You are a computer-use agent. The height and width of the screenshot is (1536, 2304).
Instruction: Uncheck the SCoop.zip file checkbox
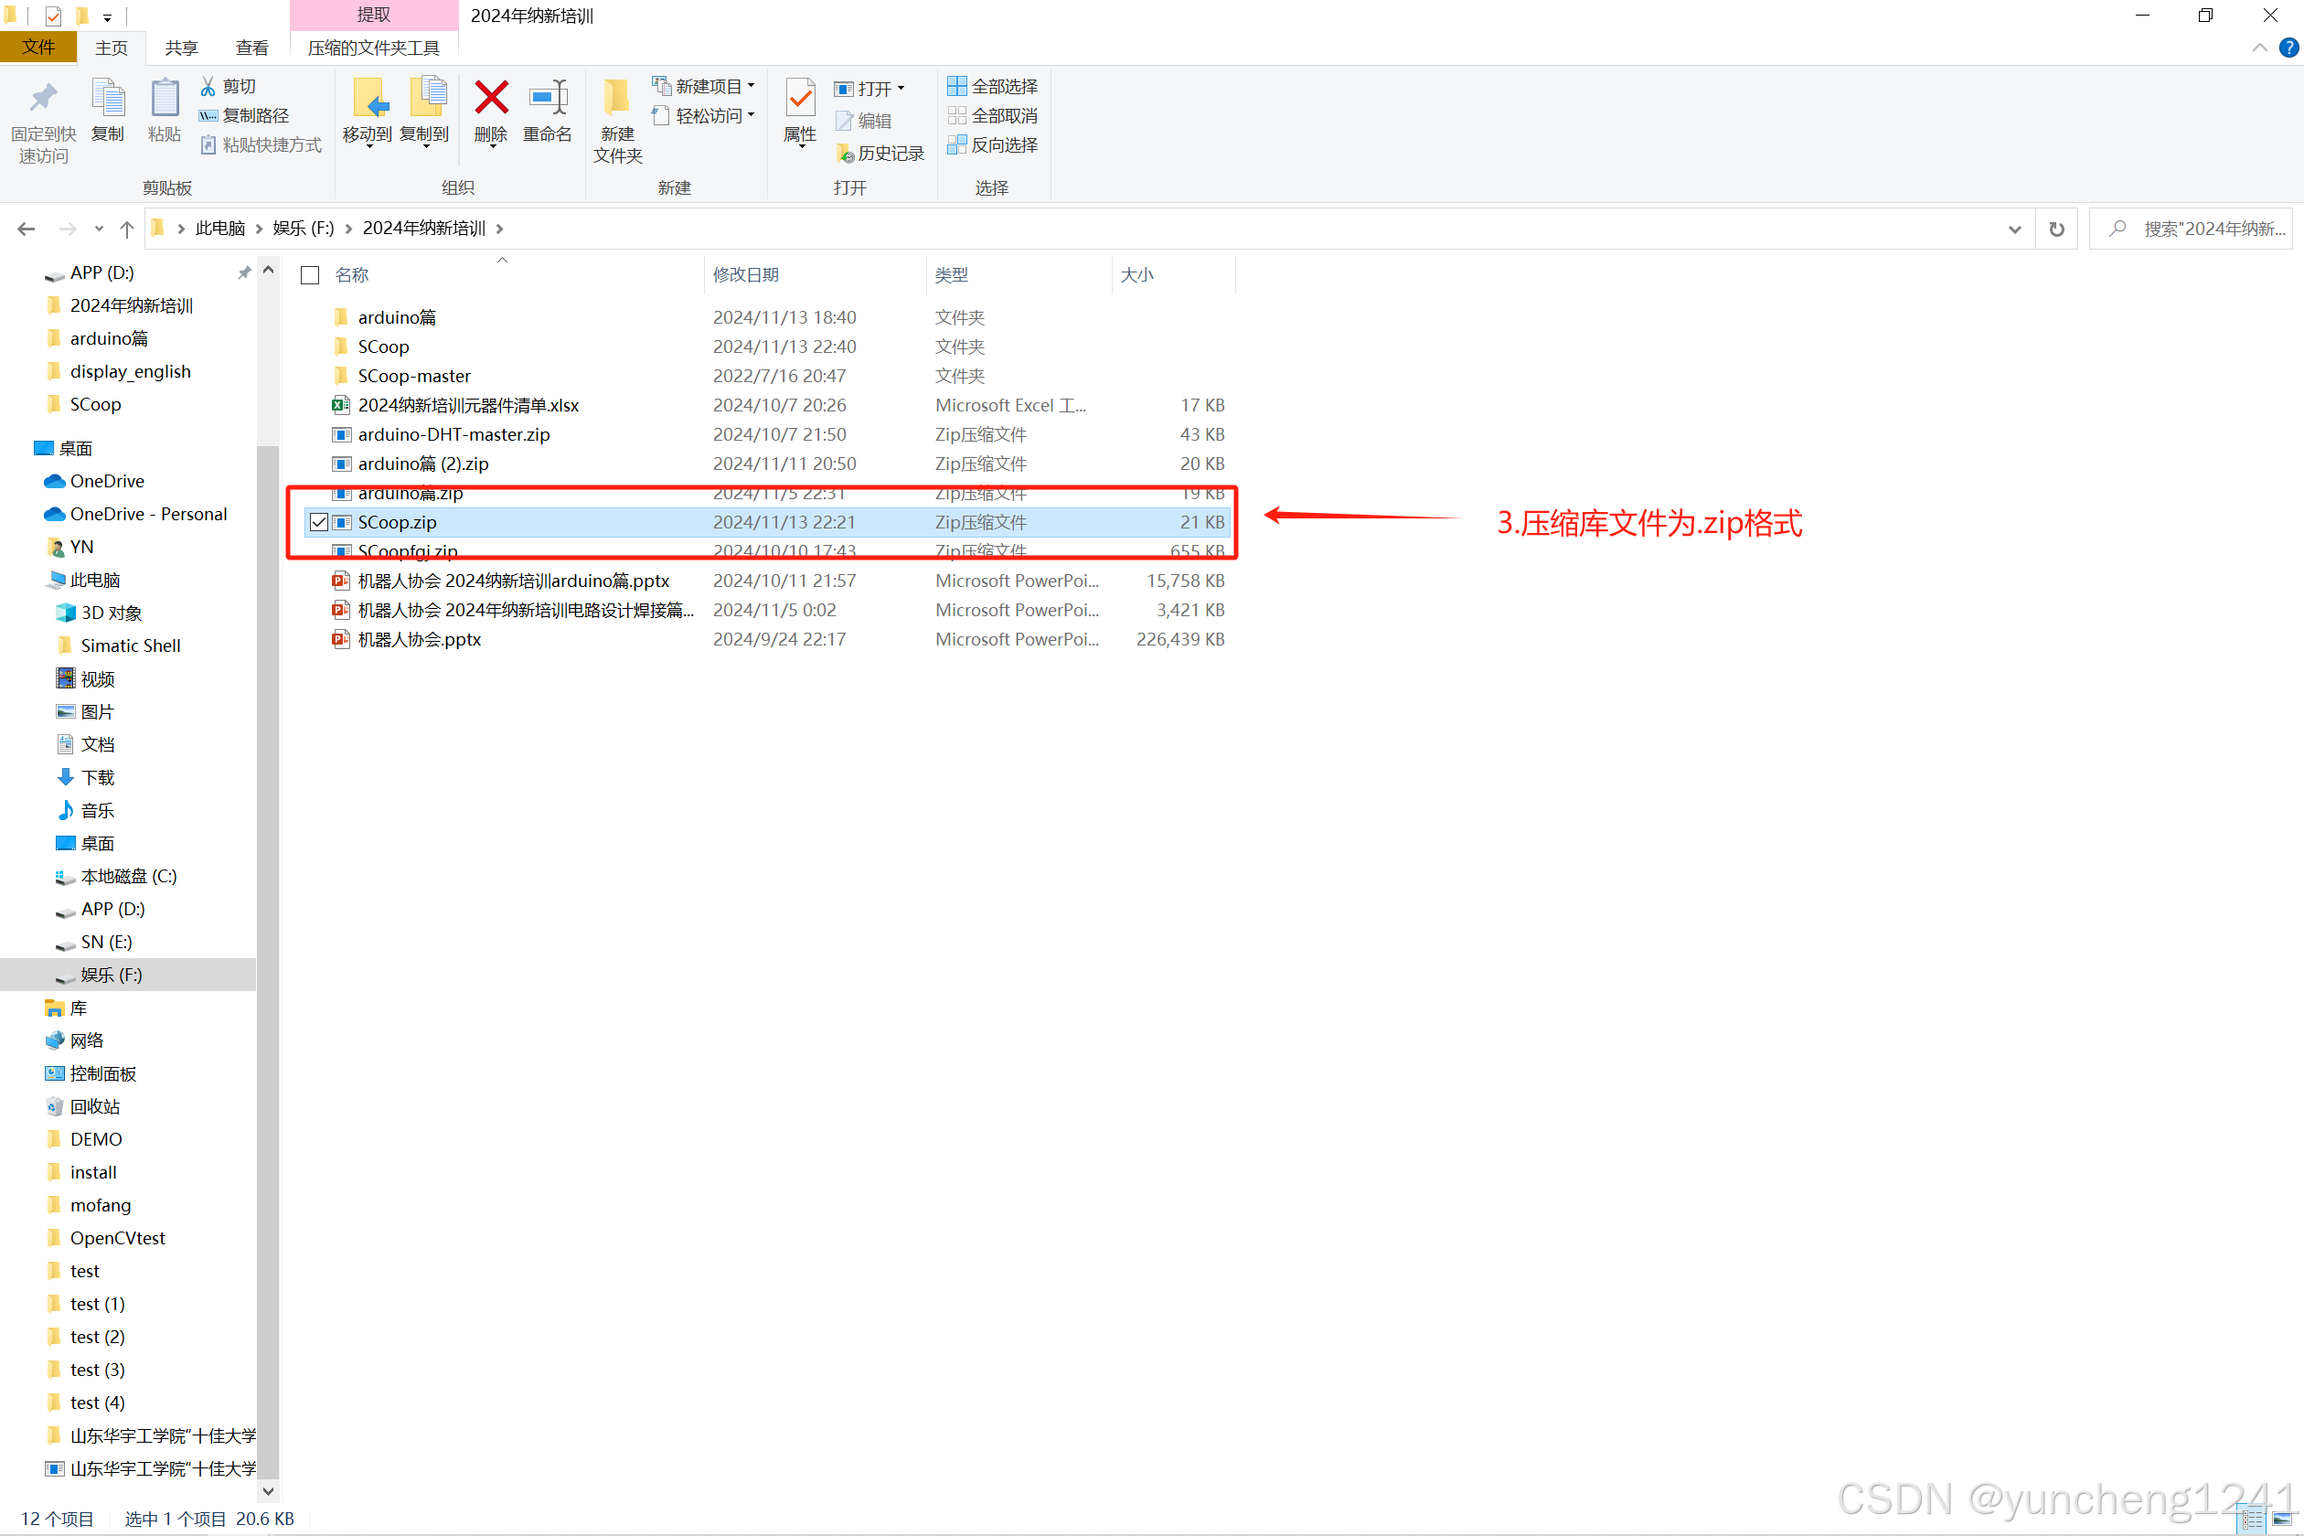(x=318, y=523)
